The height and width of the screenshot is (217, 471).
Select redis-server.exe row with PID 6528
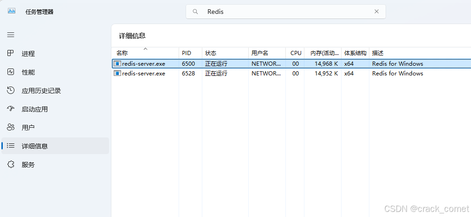tap(291, 73)
